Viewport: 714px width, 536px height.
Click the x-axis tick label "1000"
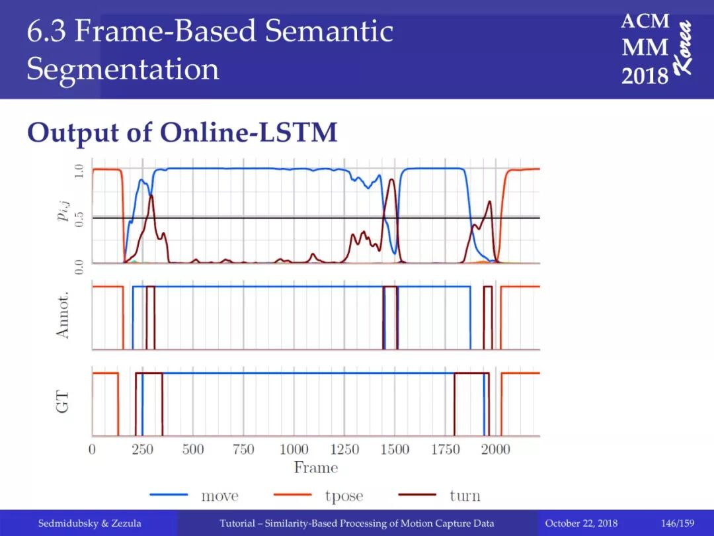(294, 449)
